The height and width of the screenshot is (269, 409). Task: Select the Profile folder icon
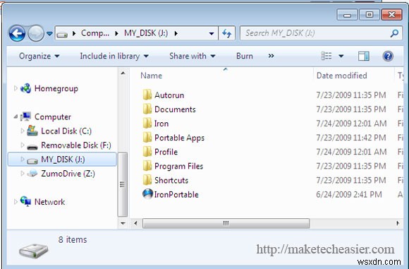click(147, 151)
